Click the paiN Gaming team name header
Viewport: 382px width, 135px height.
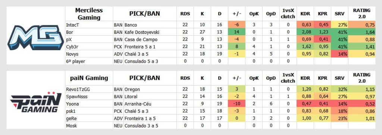coord(89,78)
